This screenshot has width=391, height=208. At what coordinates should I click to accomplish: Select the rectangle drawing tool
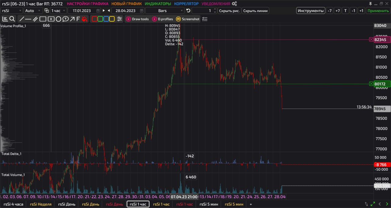pos(43,19)
